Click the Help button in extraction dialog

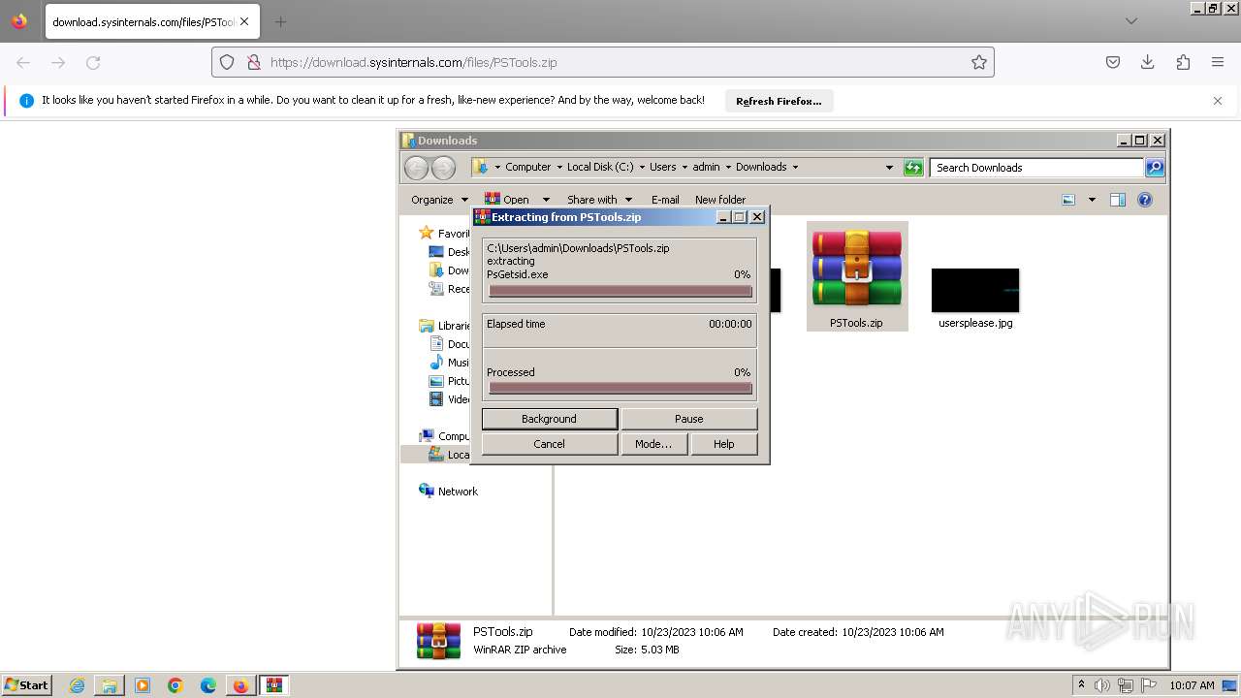(723, 444)
